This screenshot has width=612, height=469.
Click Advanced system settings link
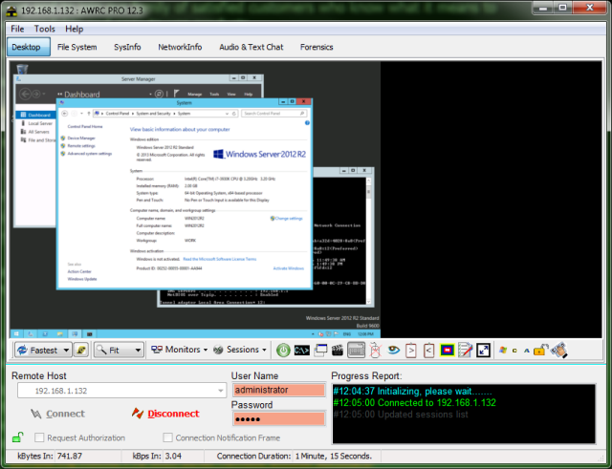point(89,154)
